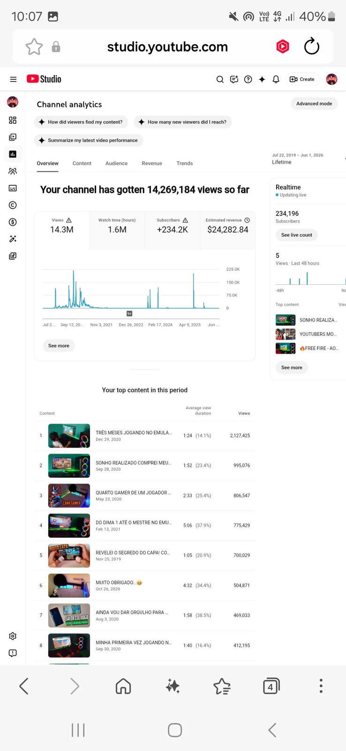
Task: Tap the chart 9+ event marker
Action: click(x=129, y=314)
